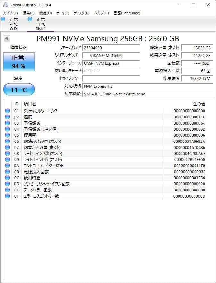Click the empty ドライブレター field
216x283 pixels.
[111, 78]
